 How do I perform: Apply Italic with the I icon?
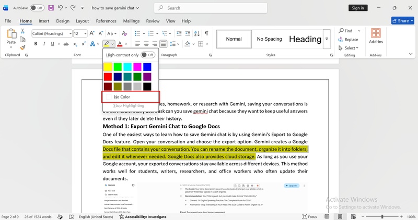point(44,44)
